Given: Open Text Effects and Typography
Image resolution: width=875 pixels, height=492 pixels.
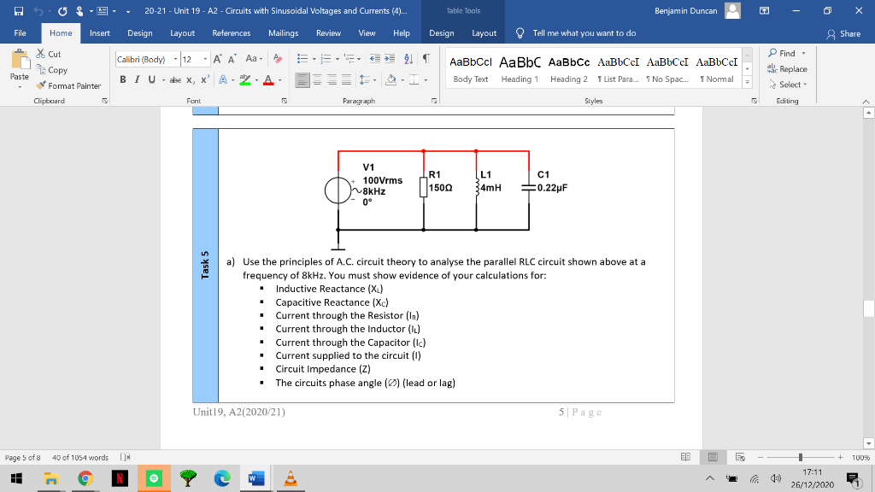Looking at the screenshot, I should 223,79.
